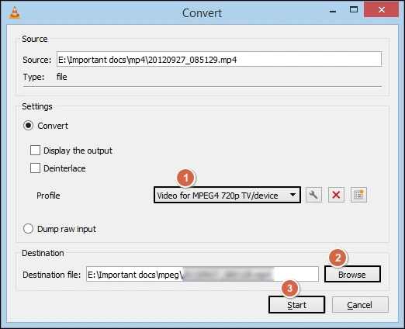Image resolution: width=405 pixels, height=329 pixels.
Task: Start the conversion
Action: tap(296, 305)
